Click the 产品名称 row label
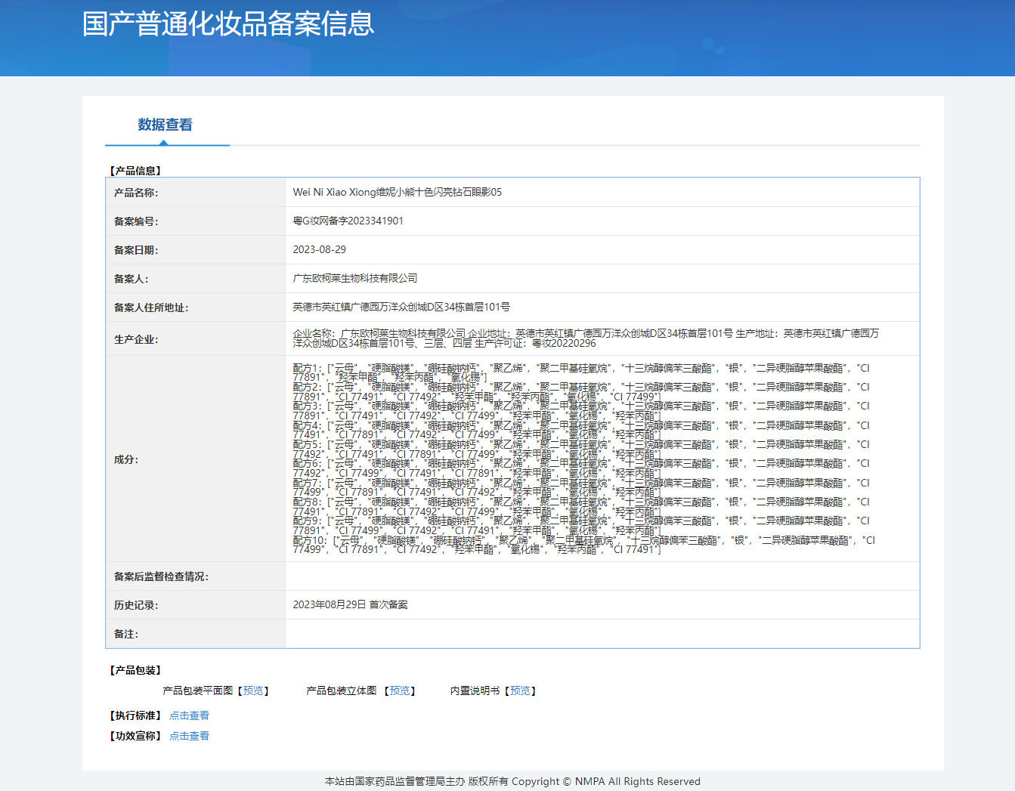The image size is (1015, 791). tap(136, 193)
